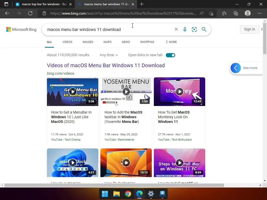Close the 'macos top bar for windows' tab
Viewport: 267px width, 200px height.
(70, 4)
